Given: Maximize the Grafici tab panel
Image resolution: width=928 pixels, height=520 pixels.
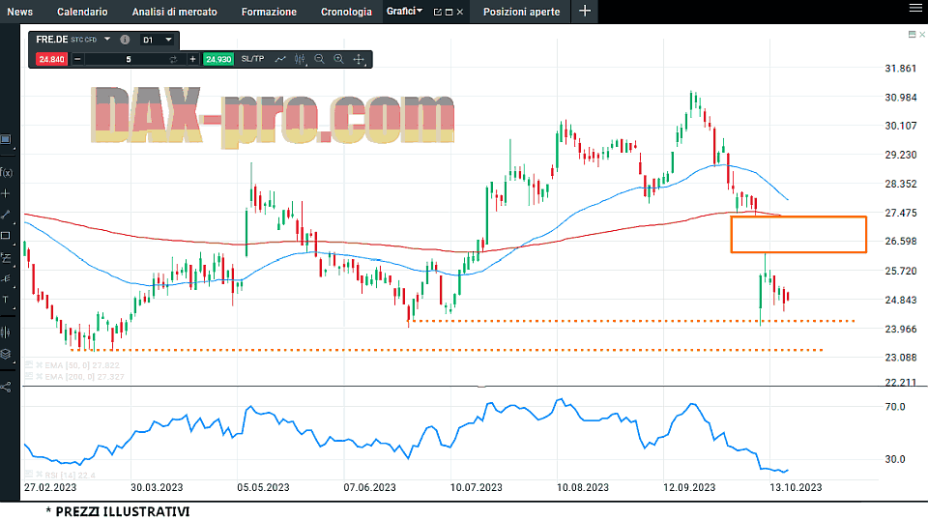Looking at the screenshot, I should pos(449,12).
